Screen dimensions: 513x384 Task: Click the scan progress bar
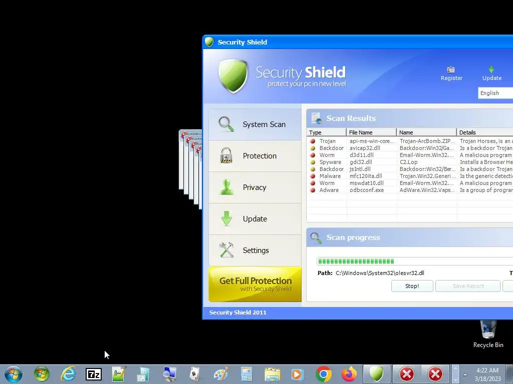(x=415, y=261)
